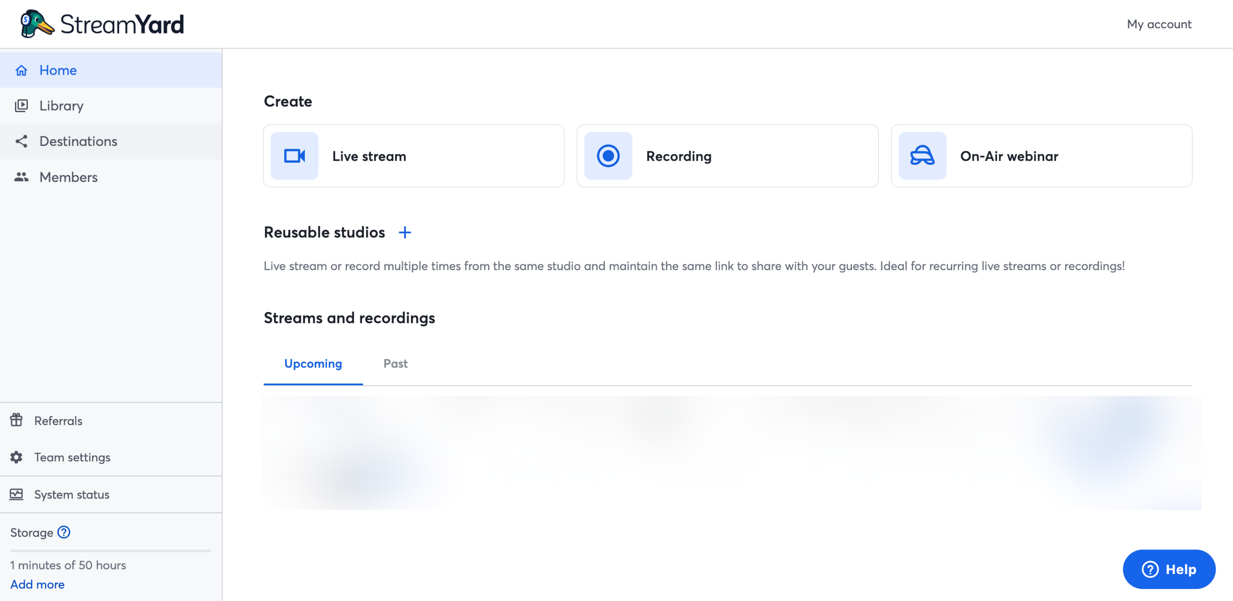The height and width of the screenshot is (601, 1233).
Task: Click the On-Air webinar headset icon
Action: pos(922,156)
